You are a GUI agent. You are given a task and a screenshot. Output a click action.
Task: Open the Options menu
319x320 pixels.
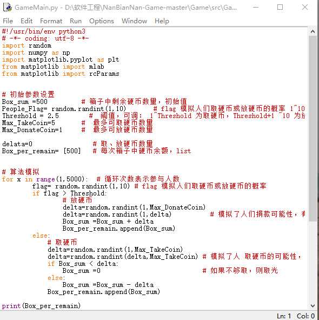(102, 21)
